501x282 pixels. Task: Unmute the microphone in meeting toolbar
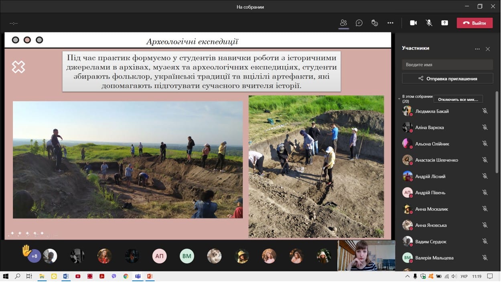429,23
